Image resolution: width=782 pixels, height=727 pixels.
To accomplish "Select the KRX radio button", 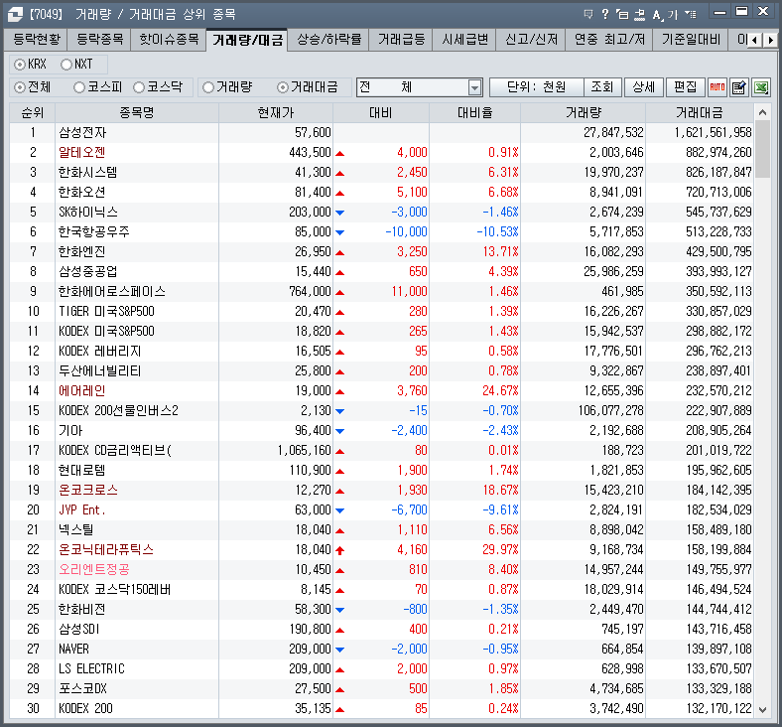I will click(20, 65).
